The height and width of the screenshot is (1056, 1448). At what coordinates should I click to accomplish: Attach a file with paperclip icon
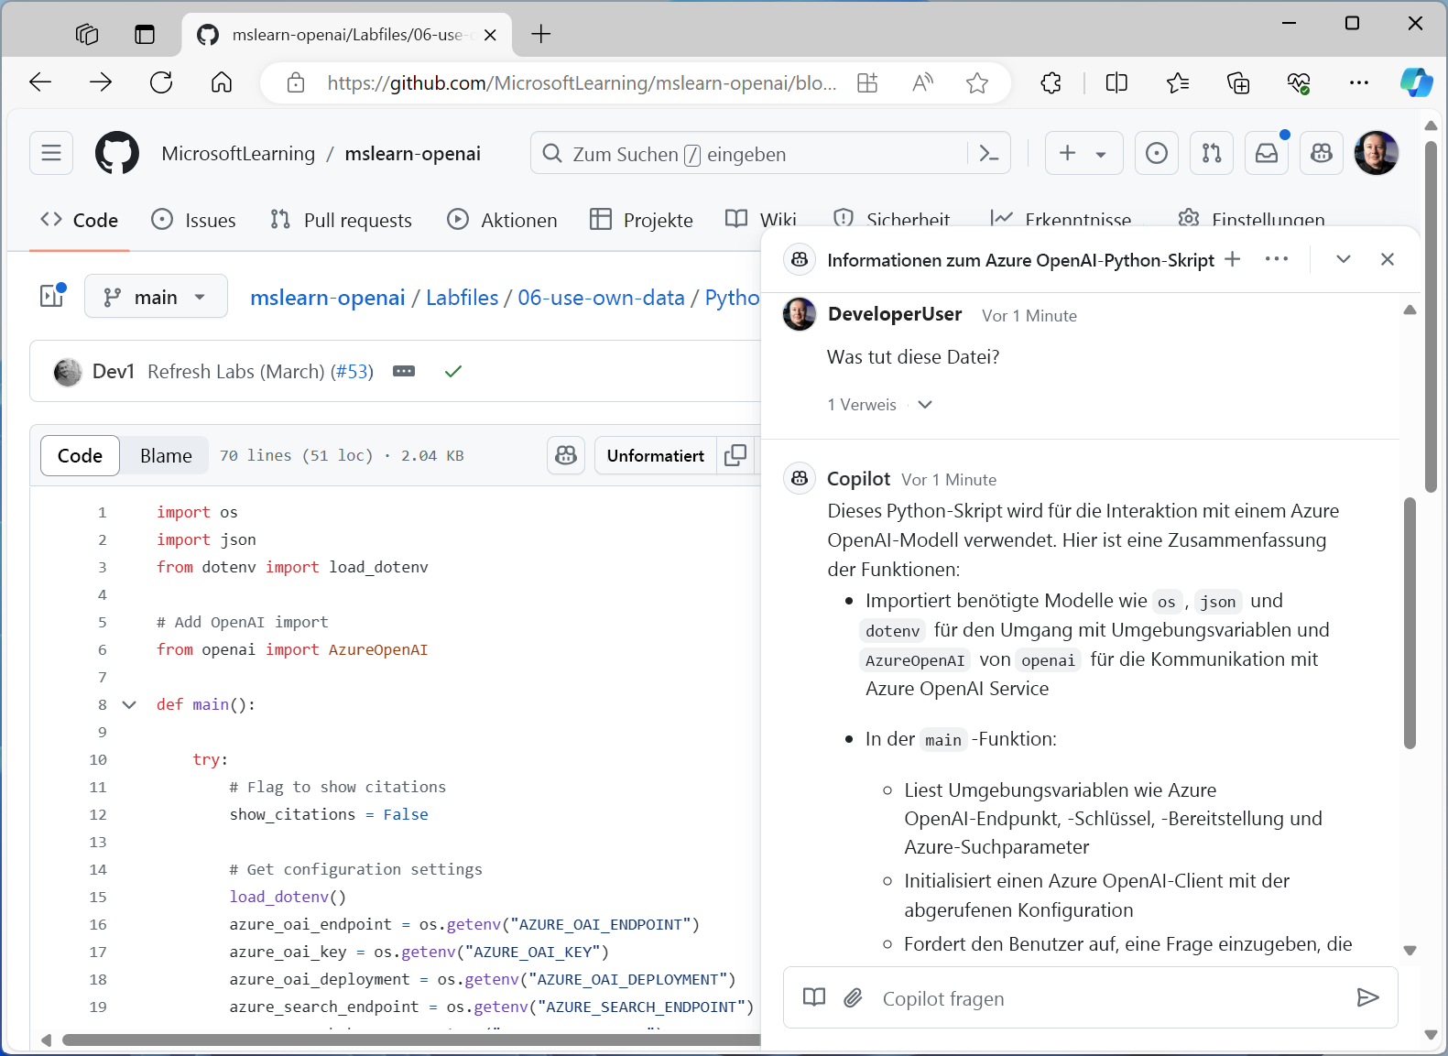tap(853, 997)
